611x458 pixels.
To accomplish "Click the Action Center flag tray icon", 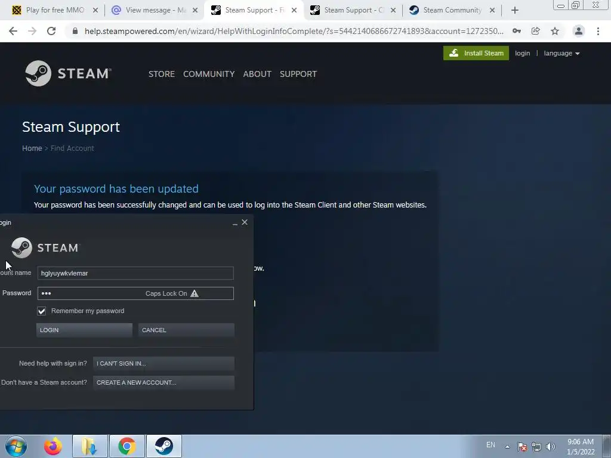I will click(522, 447).
